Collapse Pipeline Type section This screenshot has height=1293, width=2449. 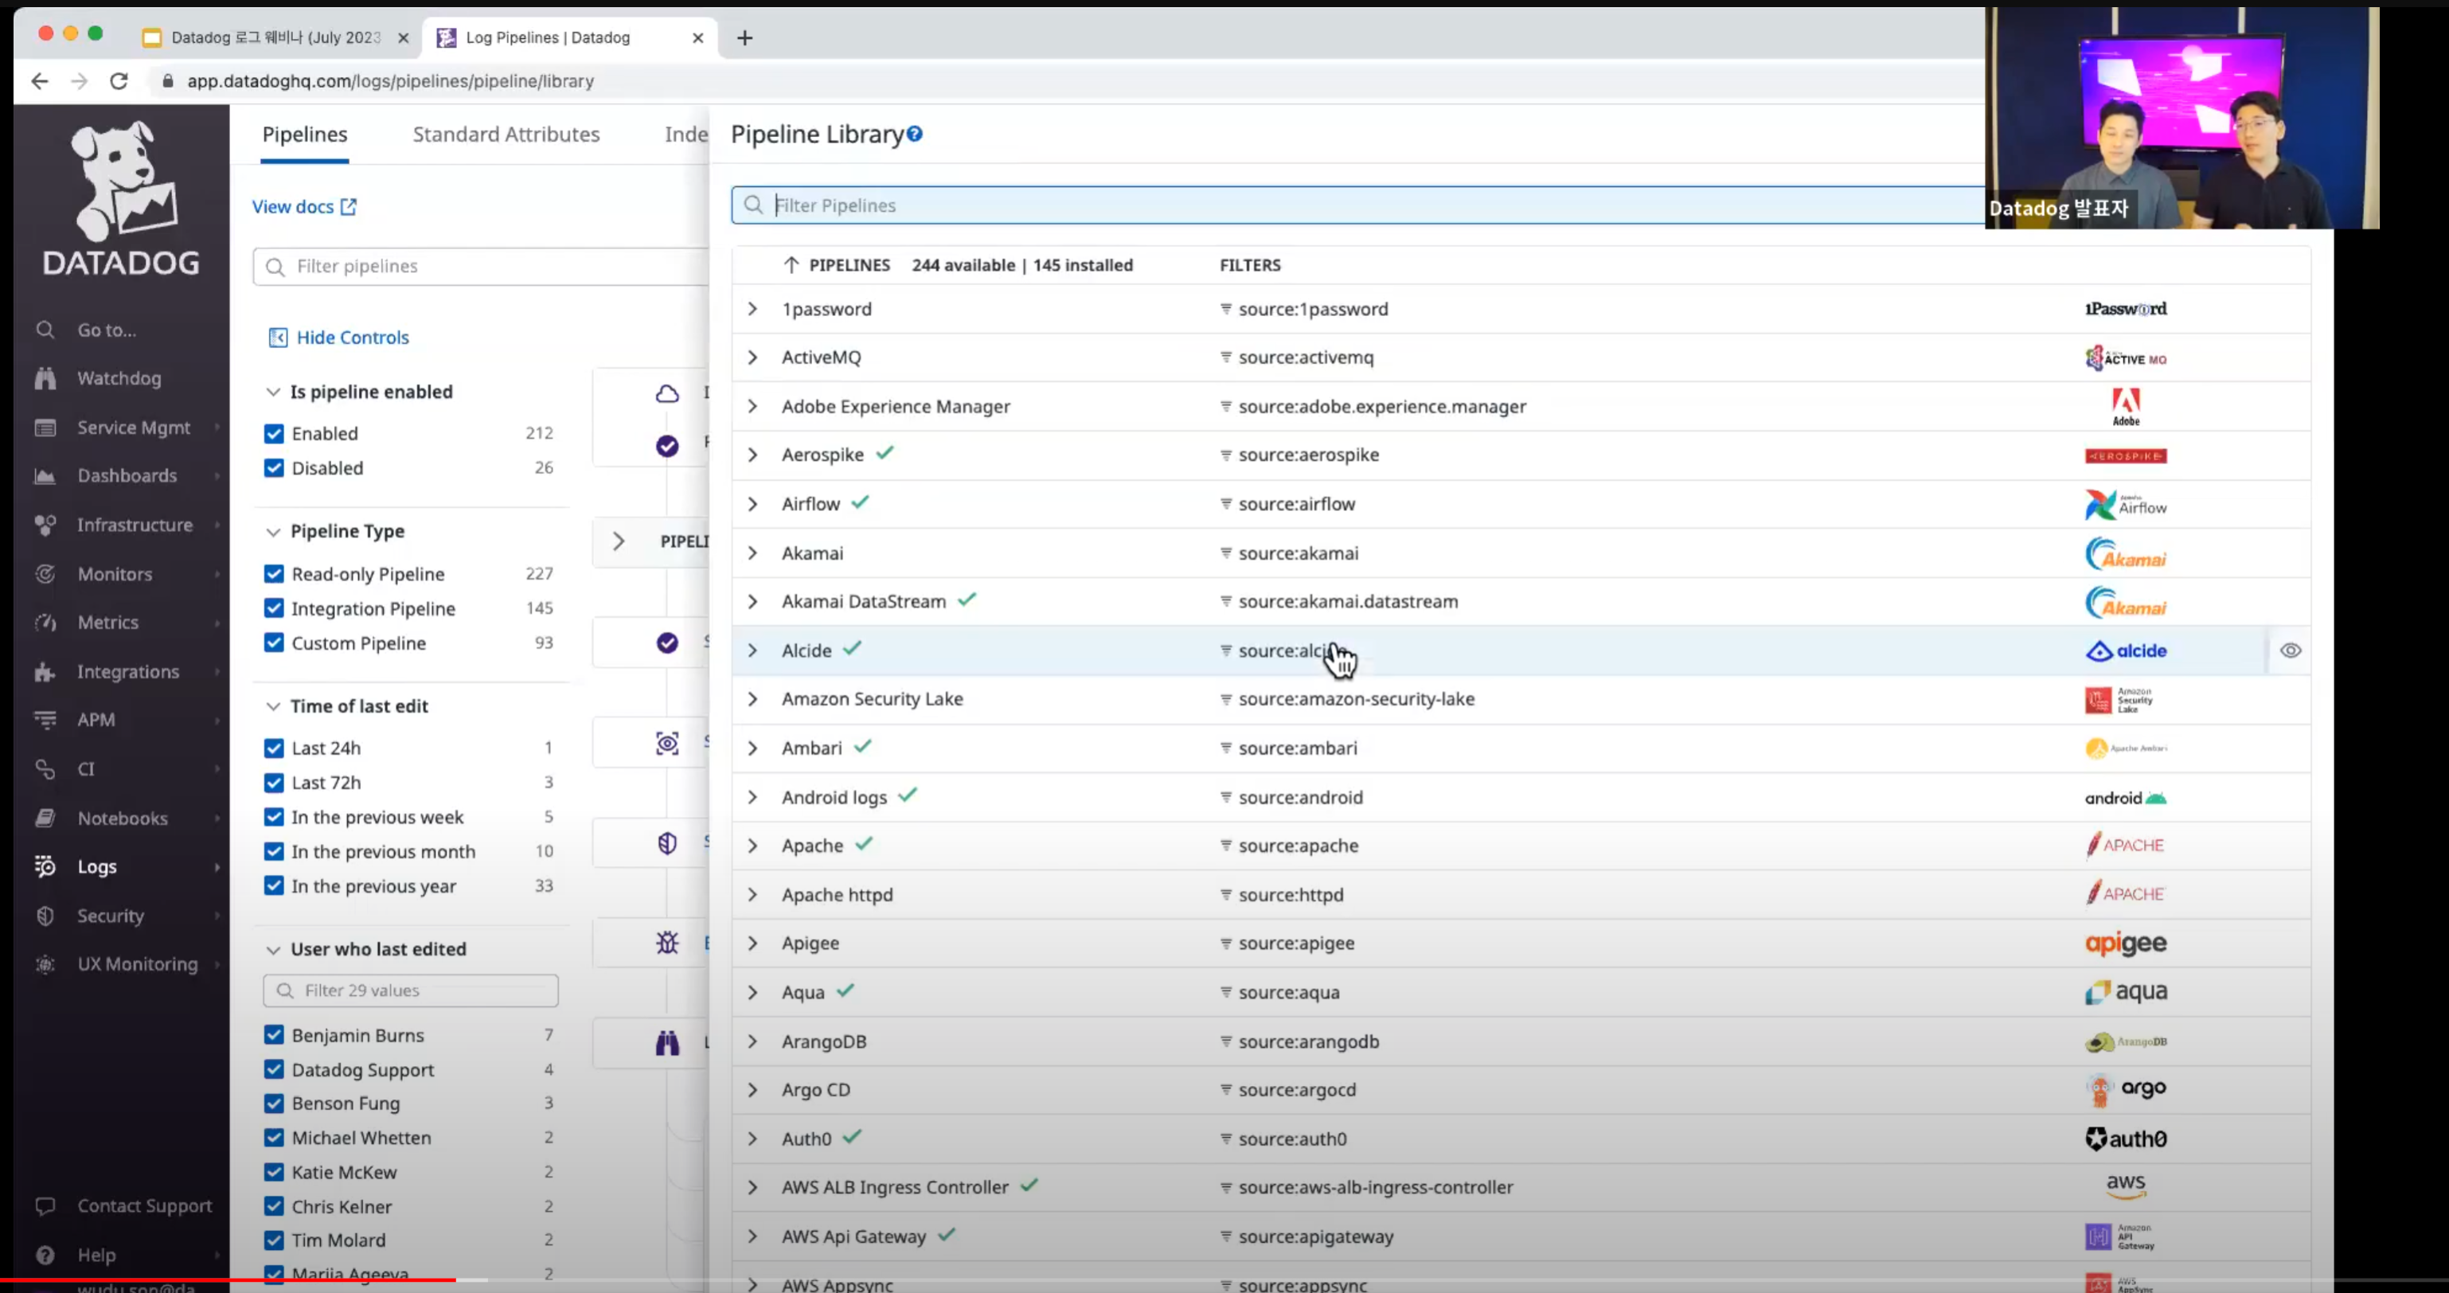273,532
